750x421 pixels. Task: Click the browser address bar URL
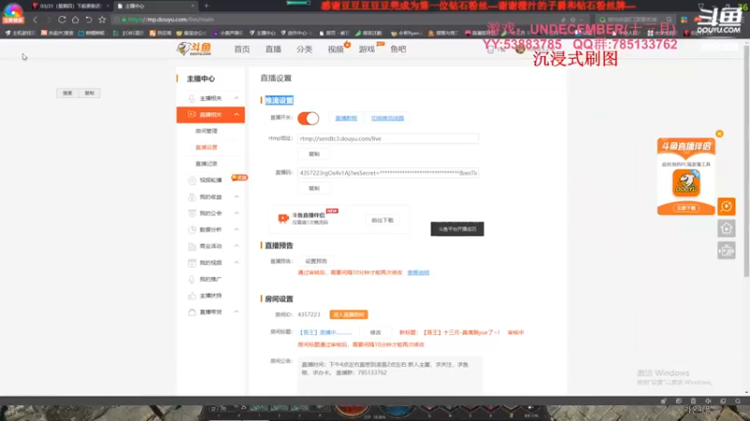pyautogui.click(x=171, y=20)
